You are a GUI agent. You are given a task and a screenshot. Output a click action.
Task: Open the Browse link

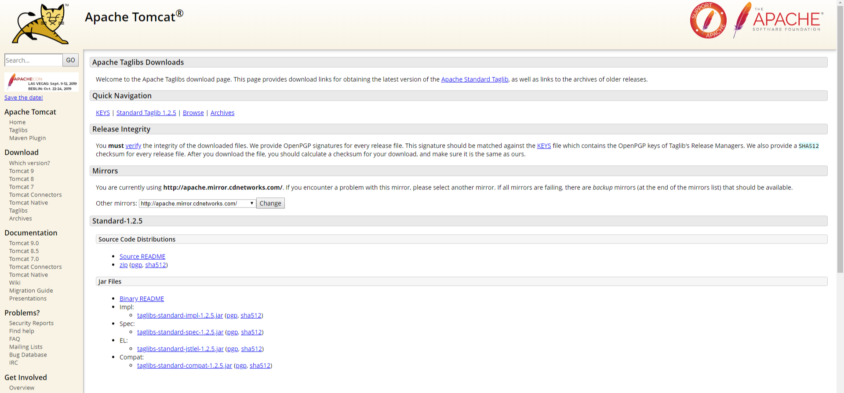(193, 113)
